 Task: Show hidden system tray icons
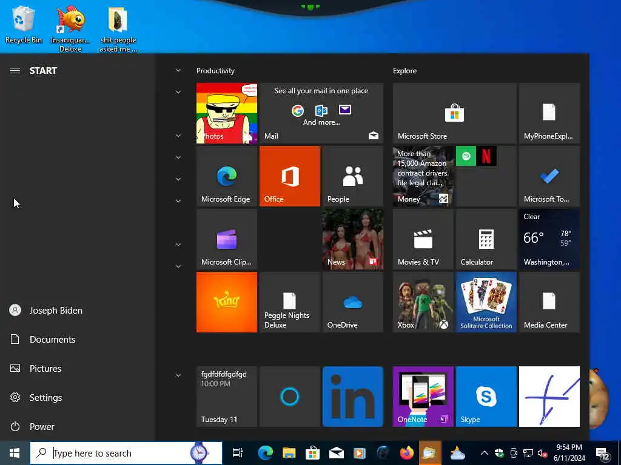point(485,453)
